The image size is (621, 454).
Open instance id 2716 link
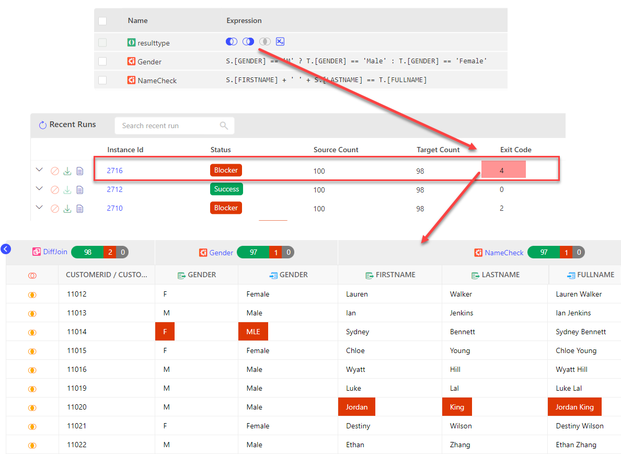coord(114,171)
